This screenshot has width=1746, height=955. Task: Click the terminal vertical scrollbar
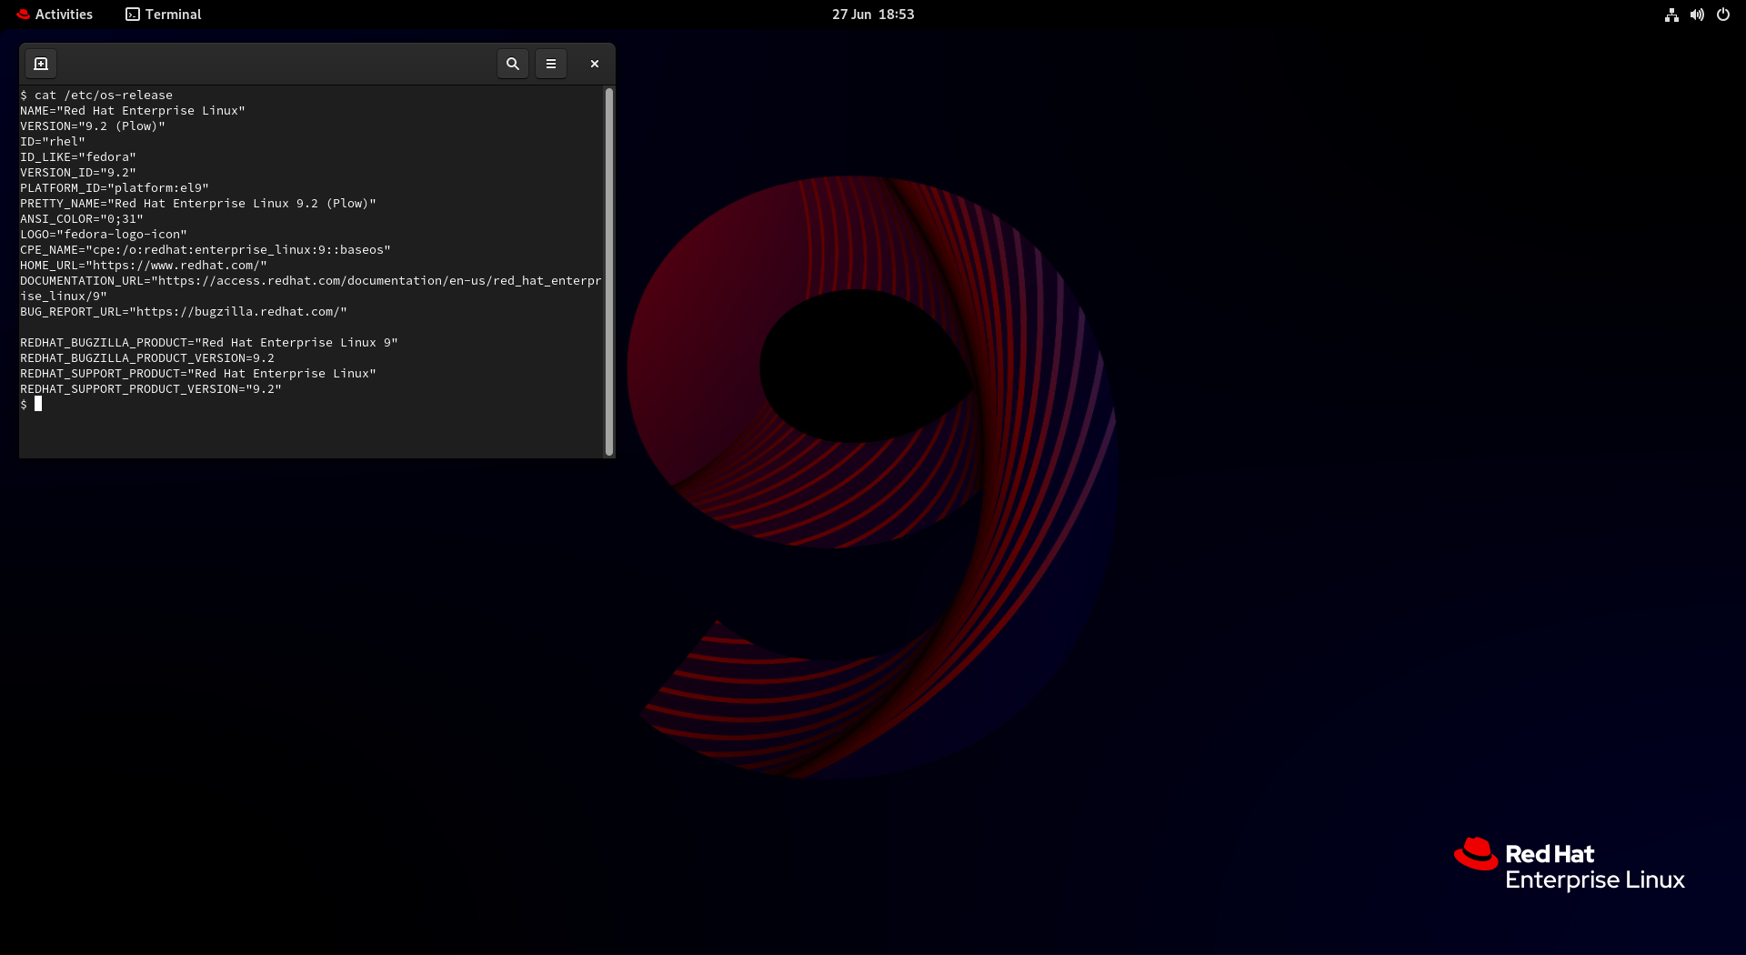(x=609, y=271)
